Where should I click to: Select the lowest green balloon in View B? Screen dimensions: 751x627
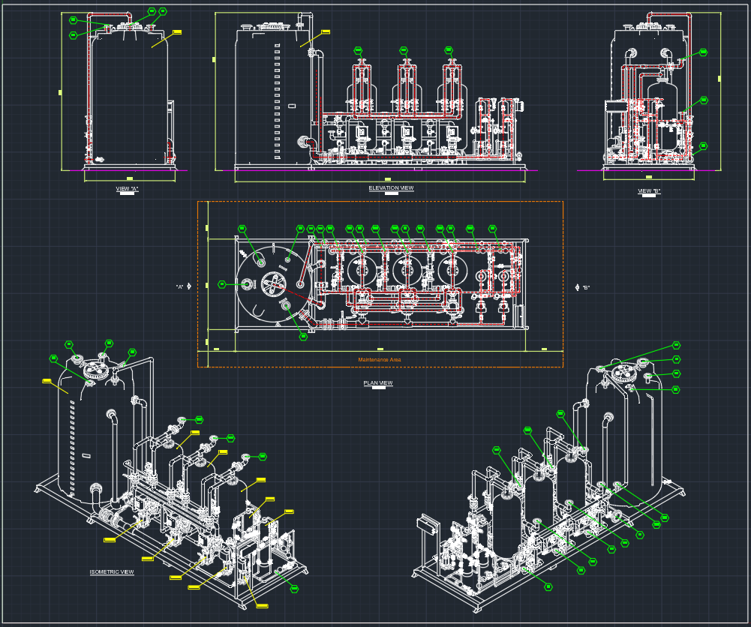(x=703, y=146)
